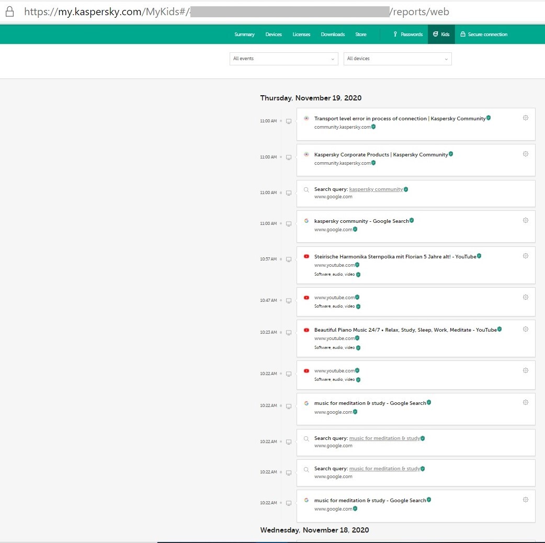Click green shield next to Transport level error title
Screen dimensions: 545x543
coord(489,118)
